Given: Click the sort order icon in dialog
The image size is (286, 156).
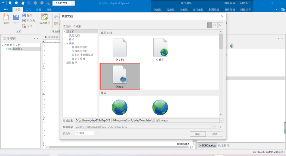Looking at the screenshot, I should click(220, 25).
